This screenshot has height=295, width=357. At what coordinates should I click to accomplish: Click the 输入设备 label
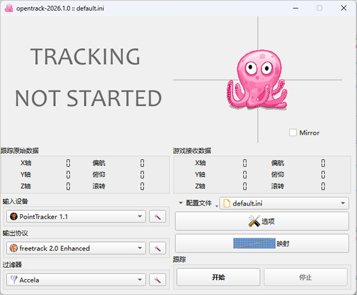click(x=15, y=201)
